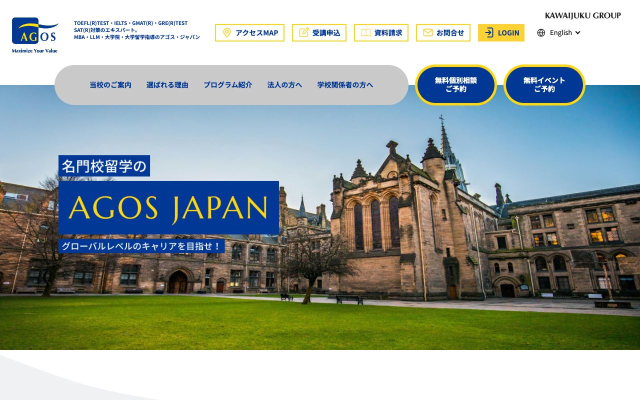This screenshot has width=640, height=400.
Task: Click the AGOS JAPAN hero banner
Action: point(168,208)
